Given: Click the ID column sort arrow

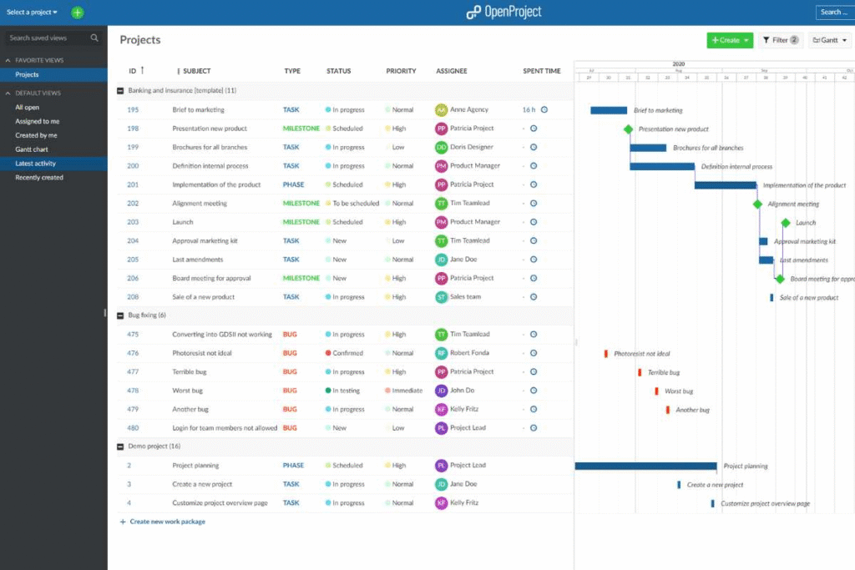Looking at the screenshot, I should (142, 71).
